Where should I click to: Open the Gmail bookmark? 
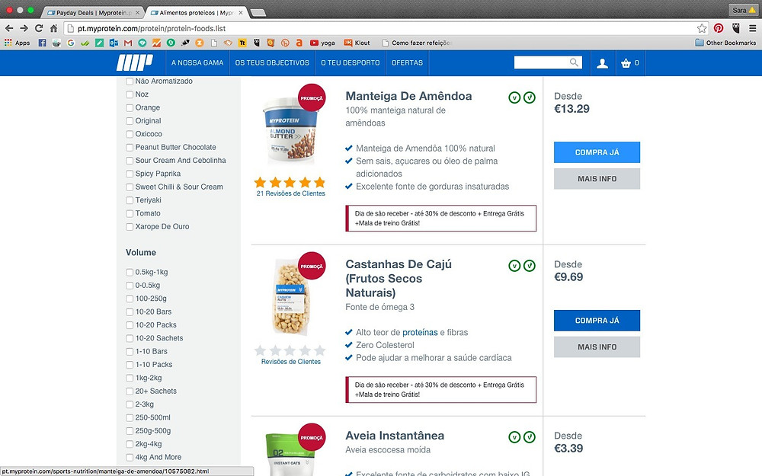128,43
